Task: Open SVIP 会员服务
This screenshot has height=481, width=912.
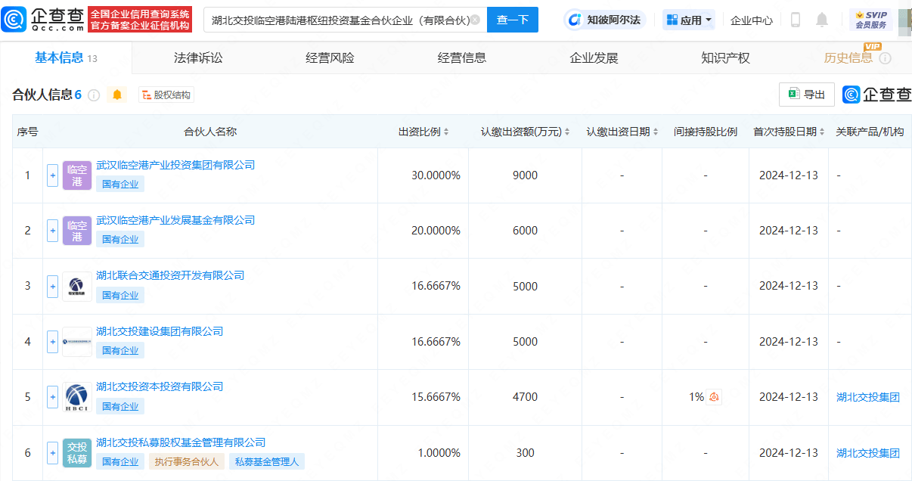Action: tap(871, 20)
